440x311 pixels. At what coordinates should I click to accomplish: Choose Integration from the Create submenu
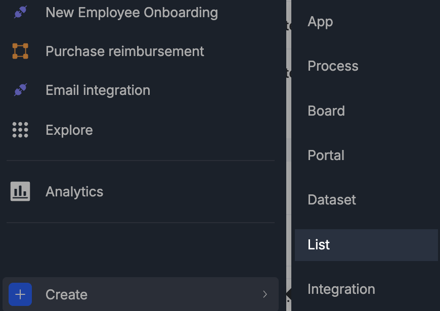pos(341,289)
